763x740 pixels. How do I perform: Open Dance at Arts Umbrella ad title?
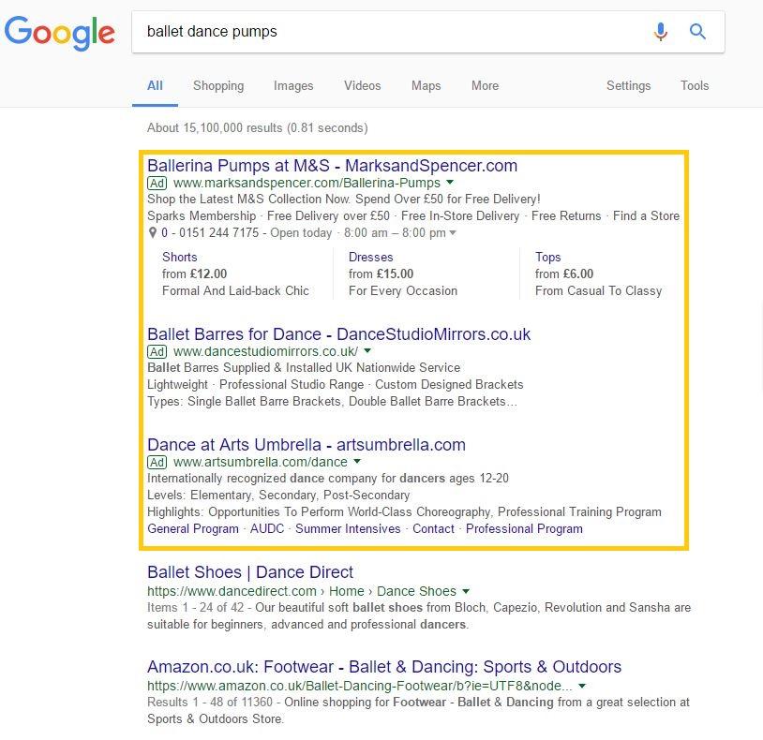tap(307, 445)
